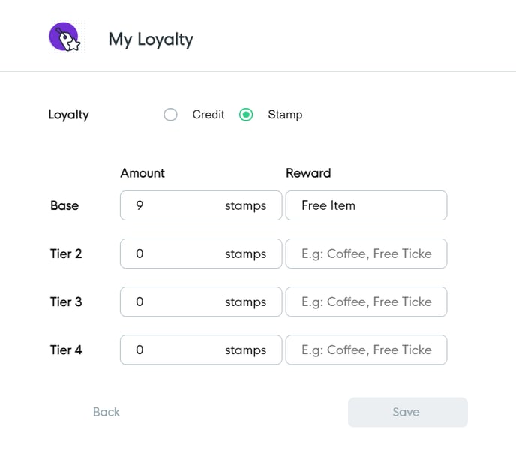
Task: Go back using the Back link
Action: tap(106, 412)
